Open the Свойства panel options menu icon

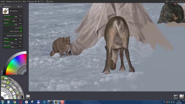pyautogui.click(x=18, y=6)
